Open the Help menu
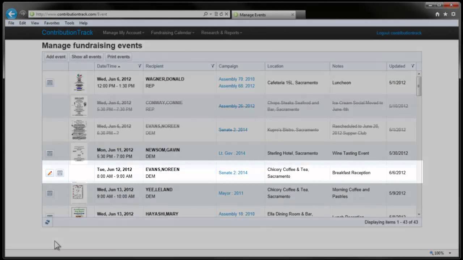 tap(83, 23)
